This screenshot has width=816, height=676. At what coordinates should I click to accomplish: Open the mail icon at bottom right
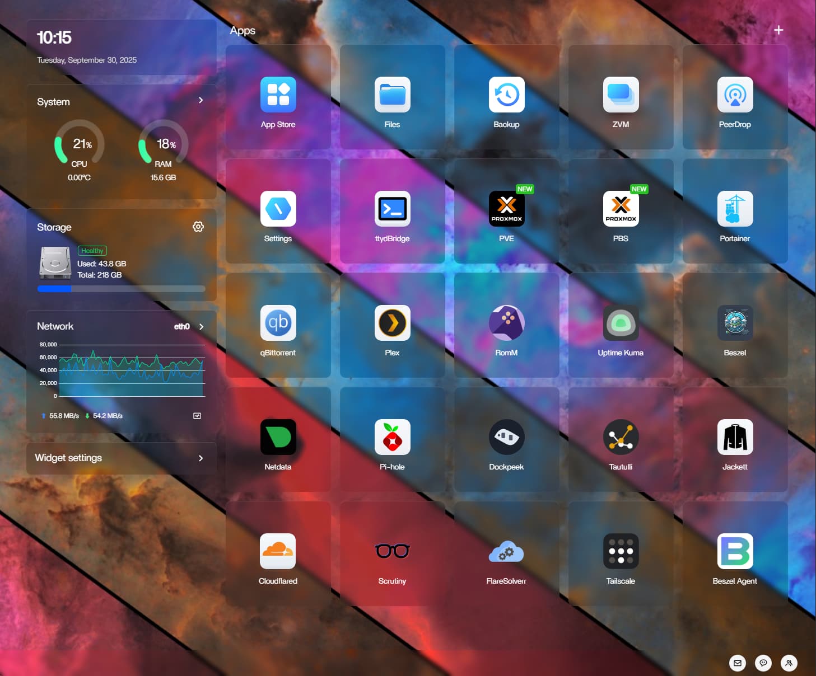[737, 663]
